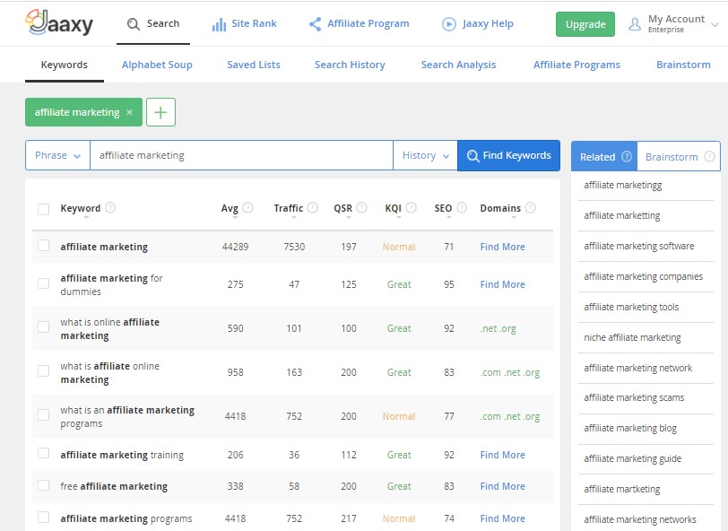
Task: Click the Jaaxy Help play icon
Action: point(449,24)
